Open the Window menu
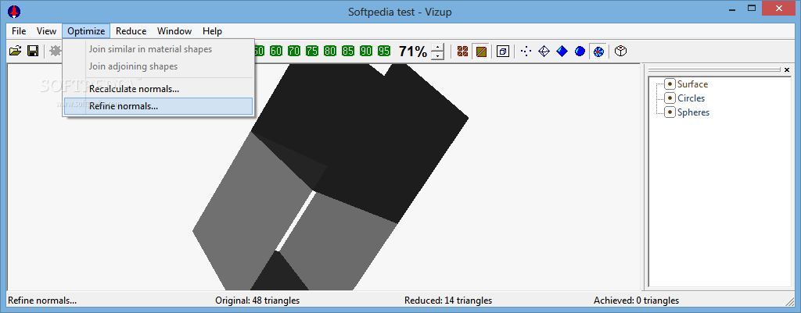 (x=174, y=31)
